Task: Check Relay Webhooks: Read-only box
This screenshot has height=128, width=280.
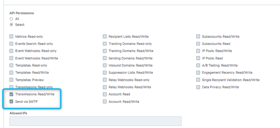Action: coord(105,80)
